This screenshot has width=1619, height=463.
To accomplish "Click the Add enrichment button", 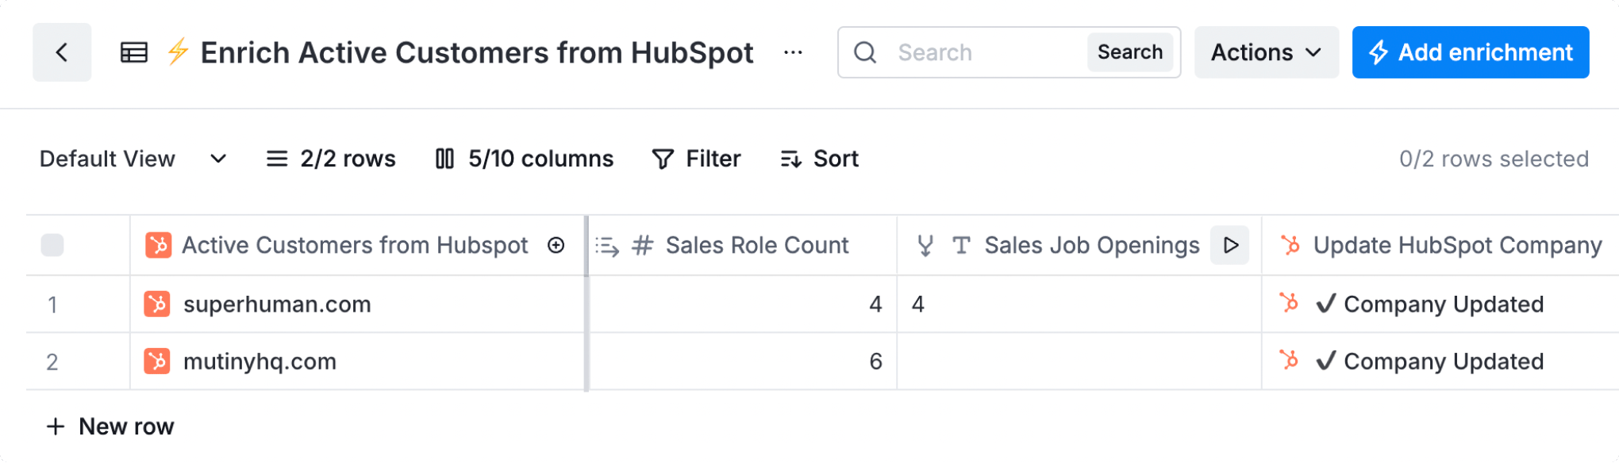I will tap(1470, 53).
